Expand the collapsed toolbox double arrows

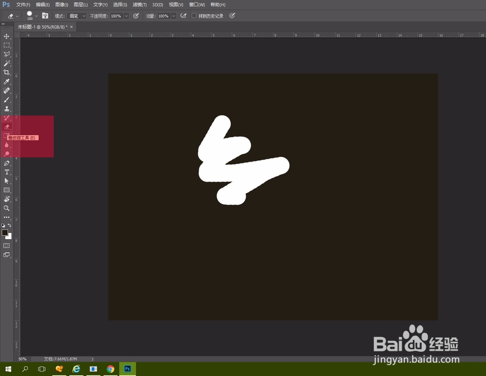click(x=3, y=24)
